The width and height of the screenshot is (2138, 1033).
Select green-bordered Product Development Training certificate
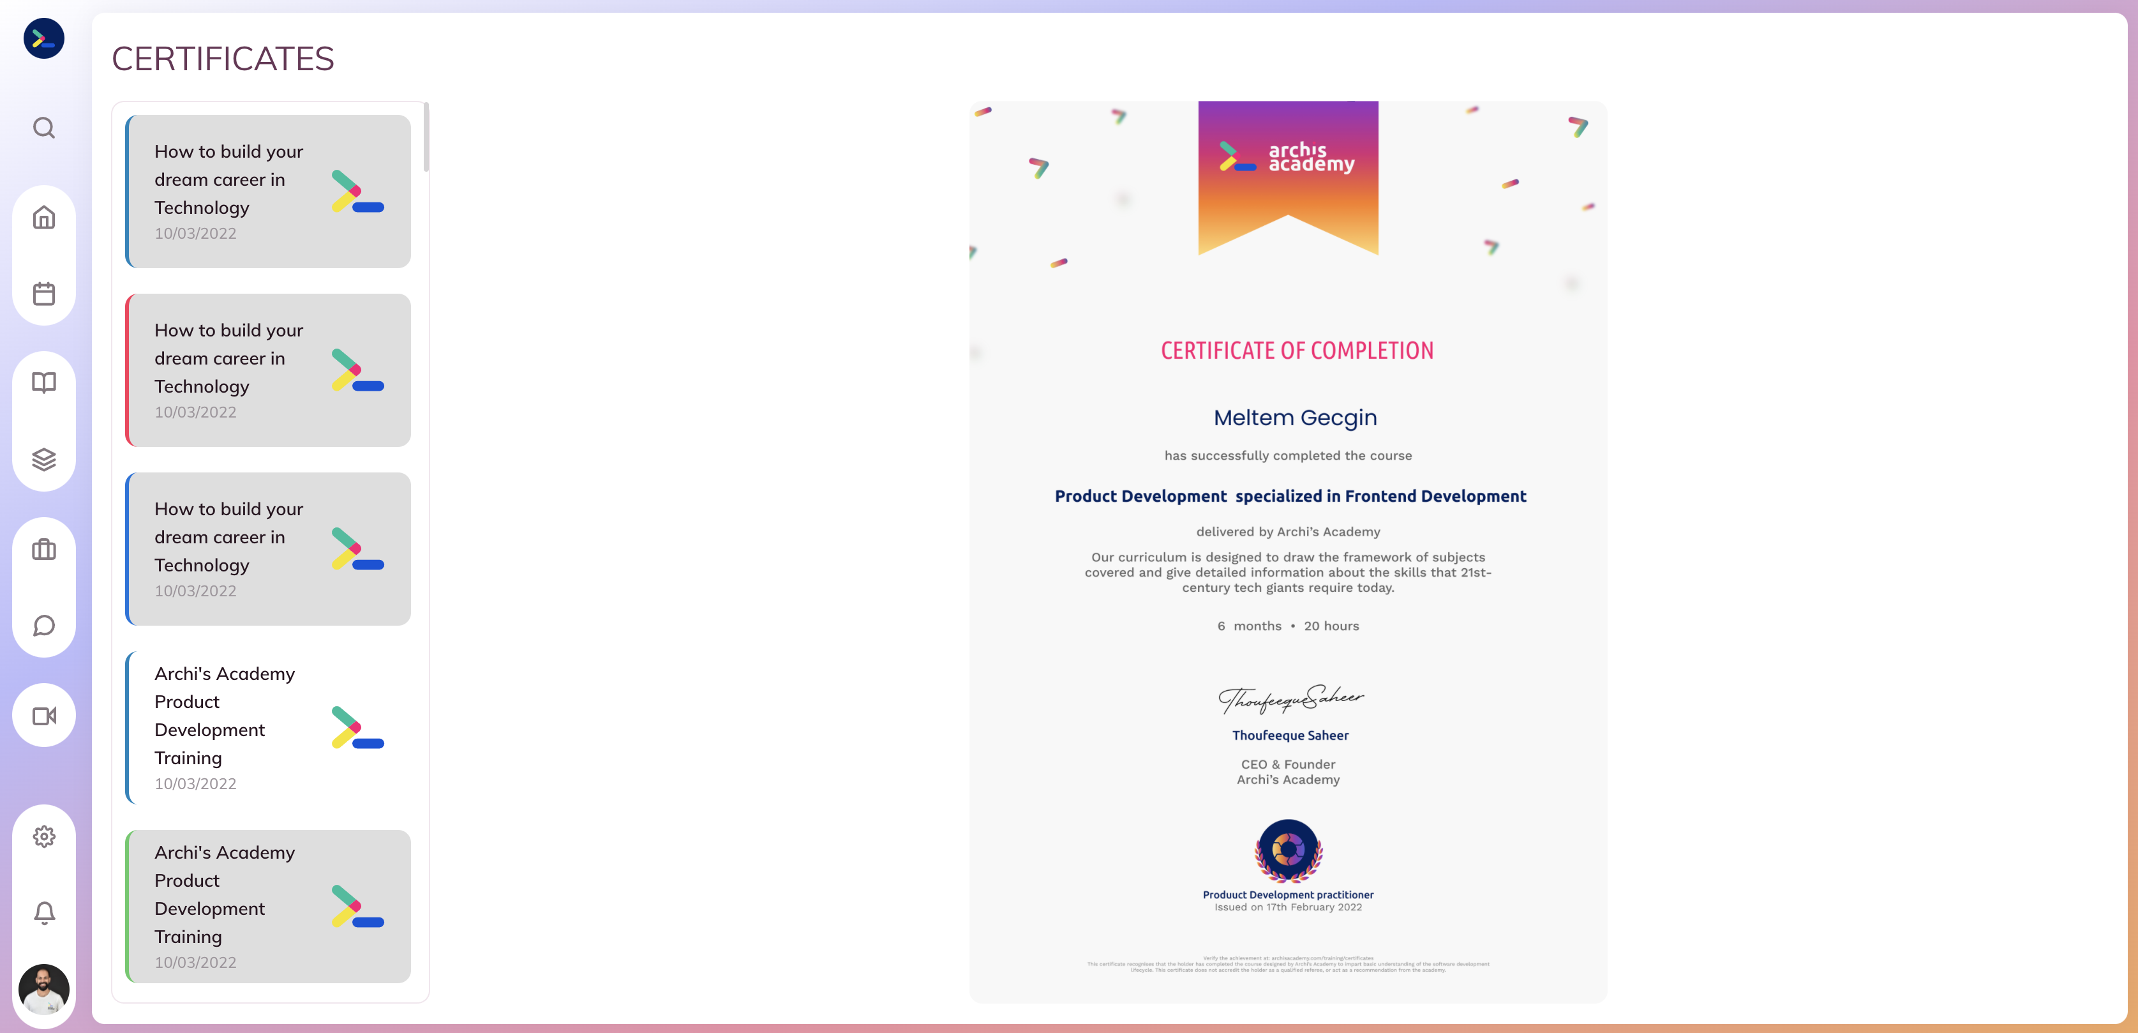click(x=268, y=906)
